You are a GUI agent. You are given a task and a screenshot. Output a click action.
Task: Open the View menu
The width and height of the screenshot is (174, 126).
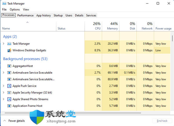pos(26,10)
